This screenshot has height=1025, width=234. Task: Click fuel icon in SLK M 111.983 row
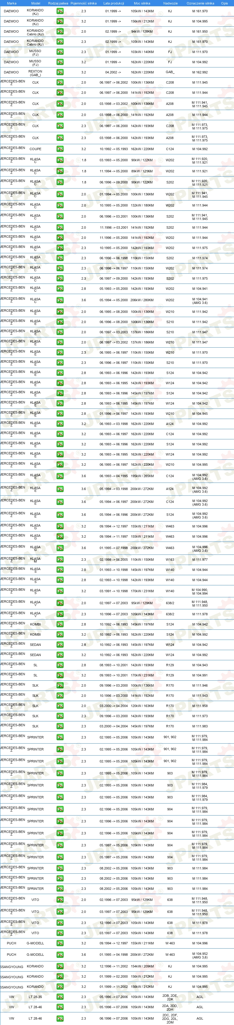tap(60, 726)
